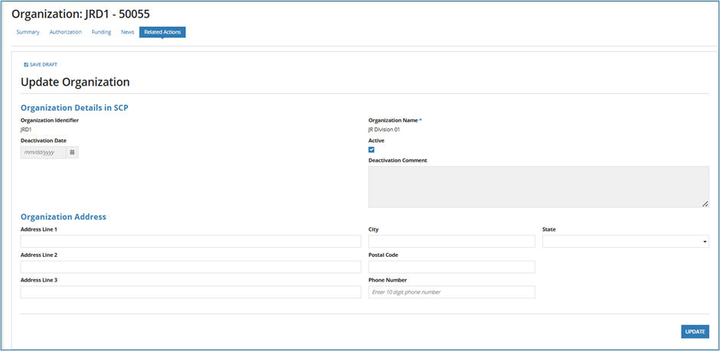
Task: Grab the Deactivation Comment resize handle
Action: [705, 204]
